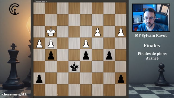Viewport: 174px width, 98px height.
Task: Pick the white pawn on c3
Action: click(x=98, y=32)
